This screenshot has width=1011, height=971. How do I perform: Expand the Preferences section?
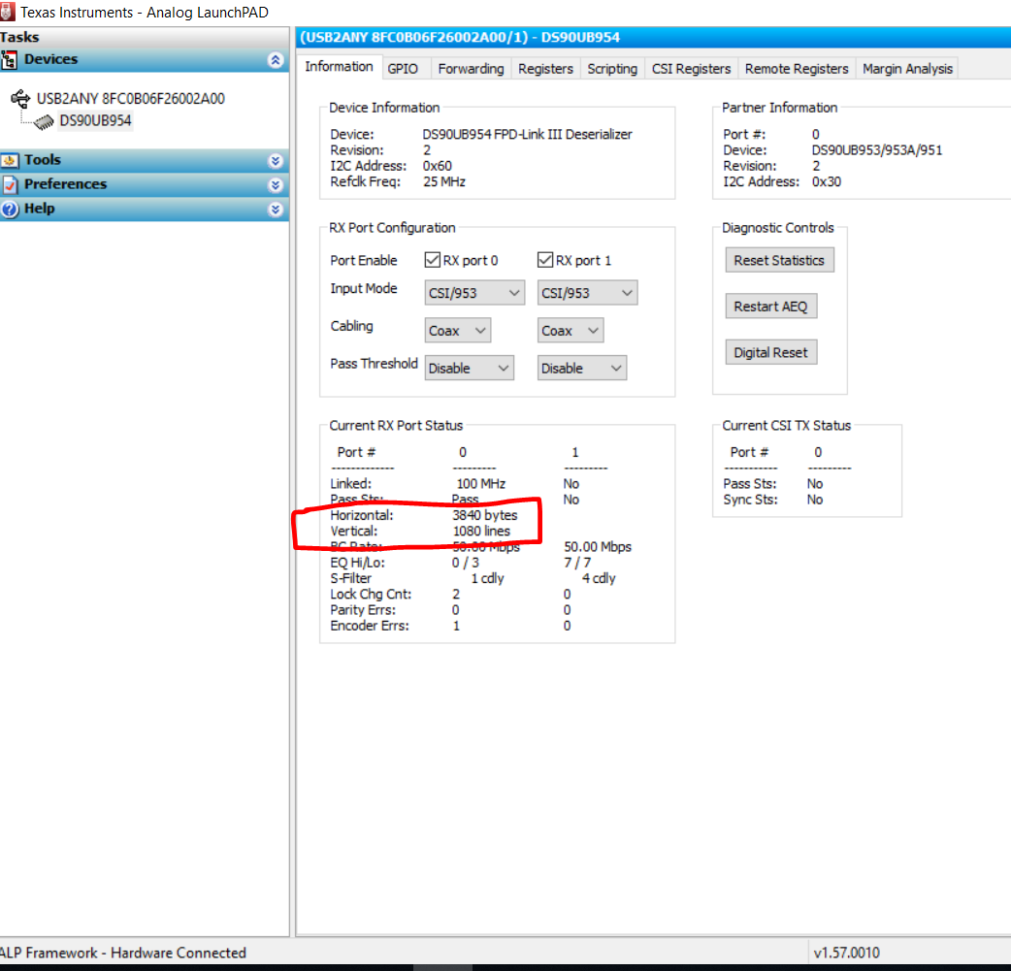coord(276,185)
